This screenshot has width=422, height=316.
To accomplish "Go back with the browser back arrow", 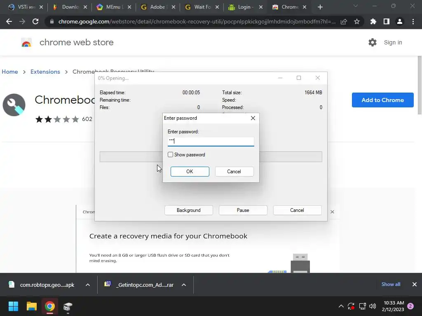I will [x=9, y=21].
